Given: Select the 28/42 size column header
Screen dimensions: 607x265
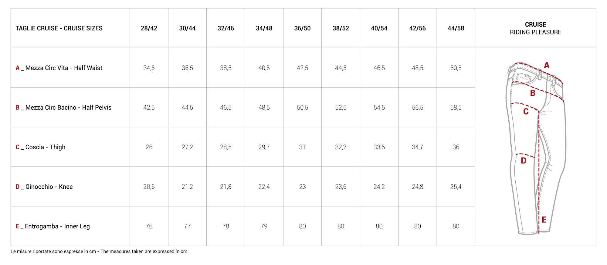Looking at the screenshot, I should [149, 28].
